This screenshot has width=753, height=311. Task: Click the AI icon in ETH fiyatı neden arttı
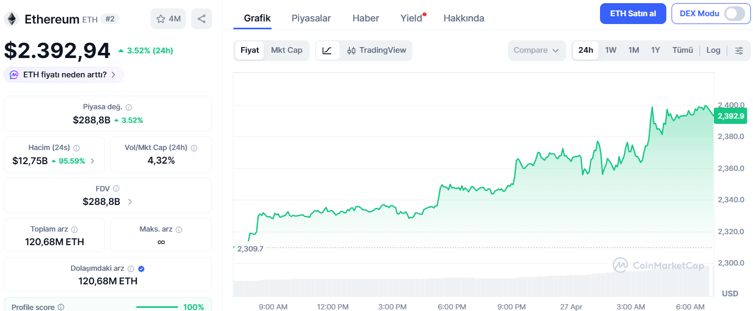tap(15, 75)
